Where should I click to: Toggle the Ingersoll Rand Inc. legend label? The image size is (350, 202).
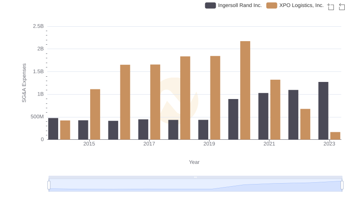coord(240,5)
